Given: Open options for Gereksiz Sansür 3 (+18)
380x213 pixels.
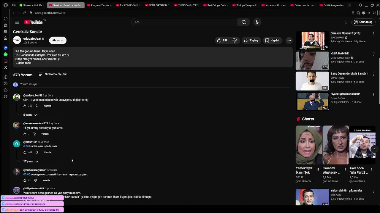Looking at the screenshot, I should [374, 34].
